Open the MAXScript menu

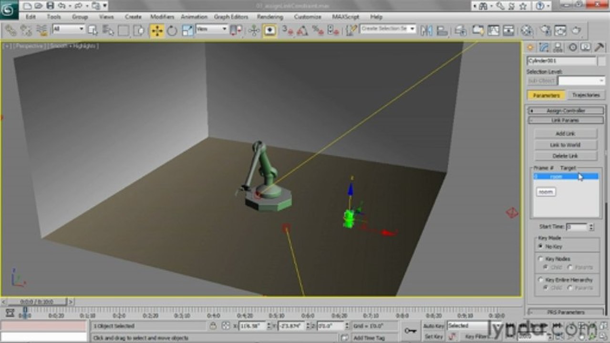tap(346, 17)
